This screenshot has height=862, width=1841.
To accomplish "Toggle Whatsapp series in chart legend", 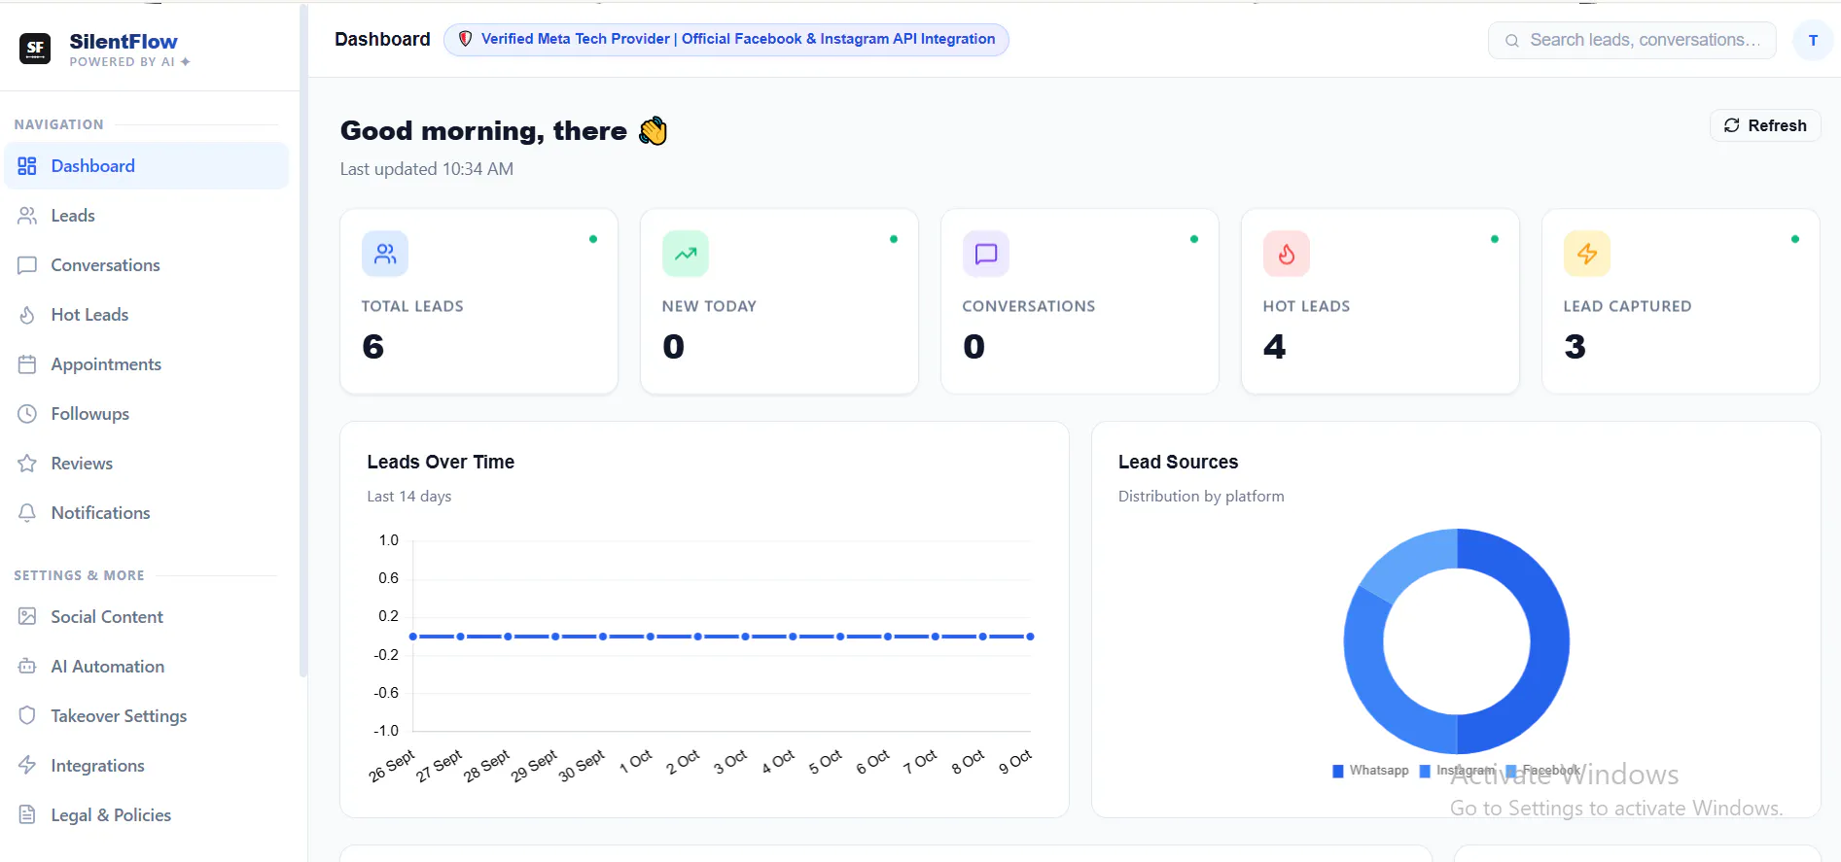I will pos(1370,771).
